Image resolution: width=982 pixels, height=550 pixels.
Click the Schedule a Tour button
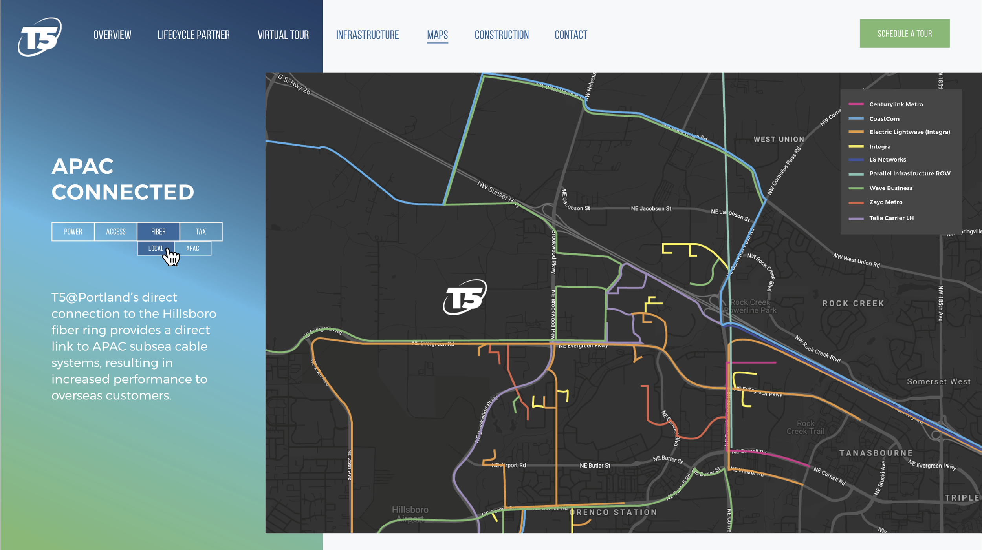coord(905,33)
